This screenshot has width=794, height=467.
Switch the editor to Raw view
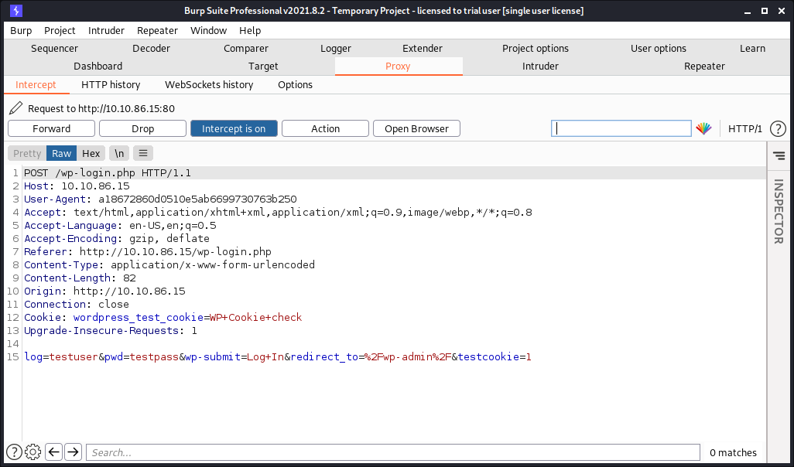coord(62,153)
